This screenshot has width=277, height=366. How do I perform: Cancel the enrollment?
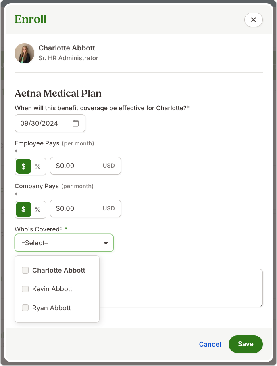coord(210,344)
